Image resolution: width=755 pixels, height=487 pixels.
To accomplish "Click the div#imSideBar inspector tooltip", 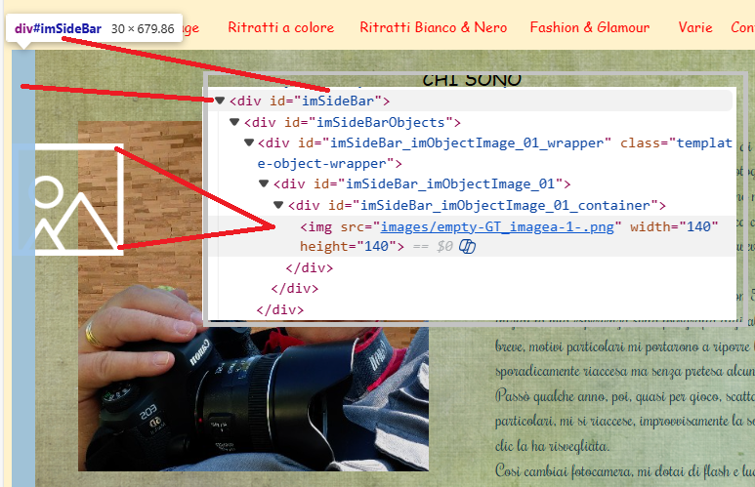I will pyautogui.click(x=95, y=28).
